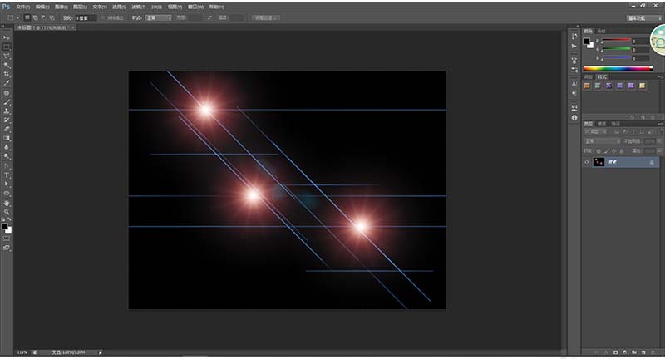Viewport: 665px width, 359px height.
Task: Select the Zoom tool
Action: point(7,212)
